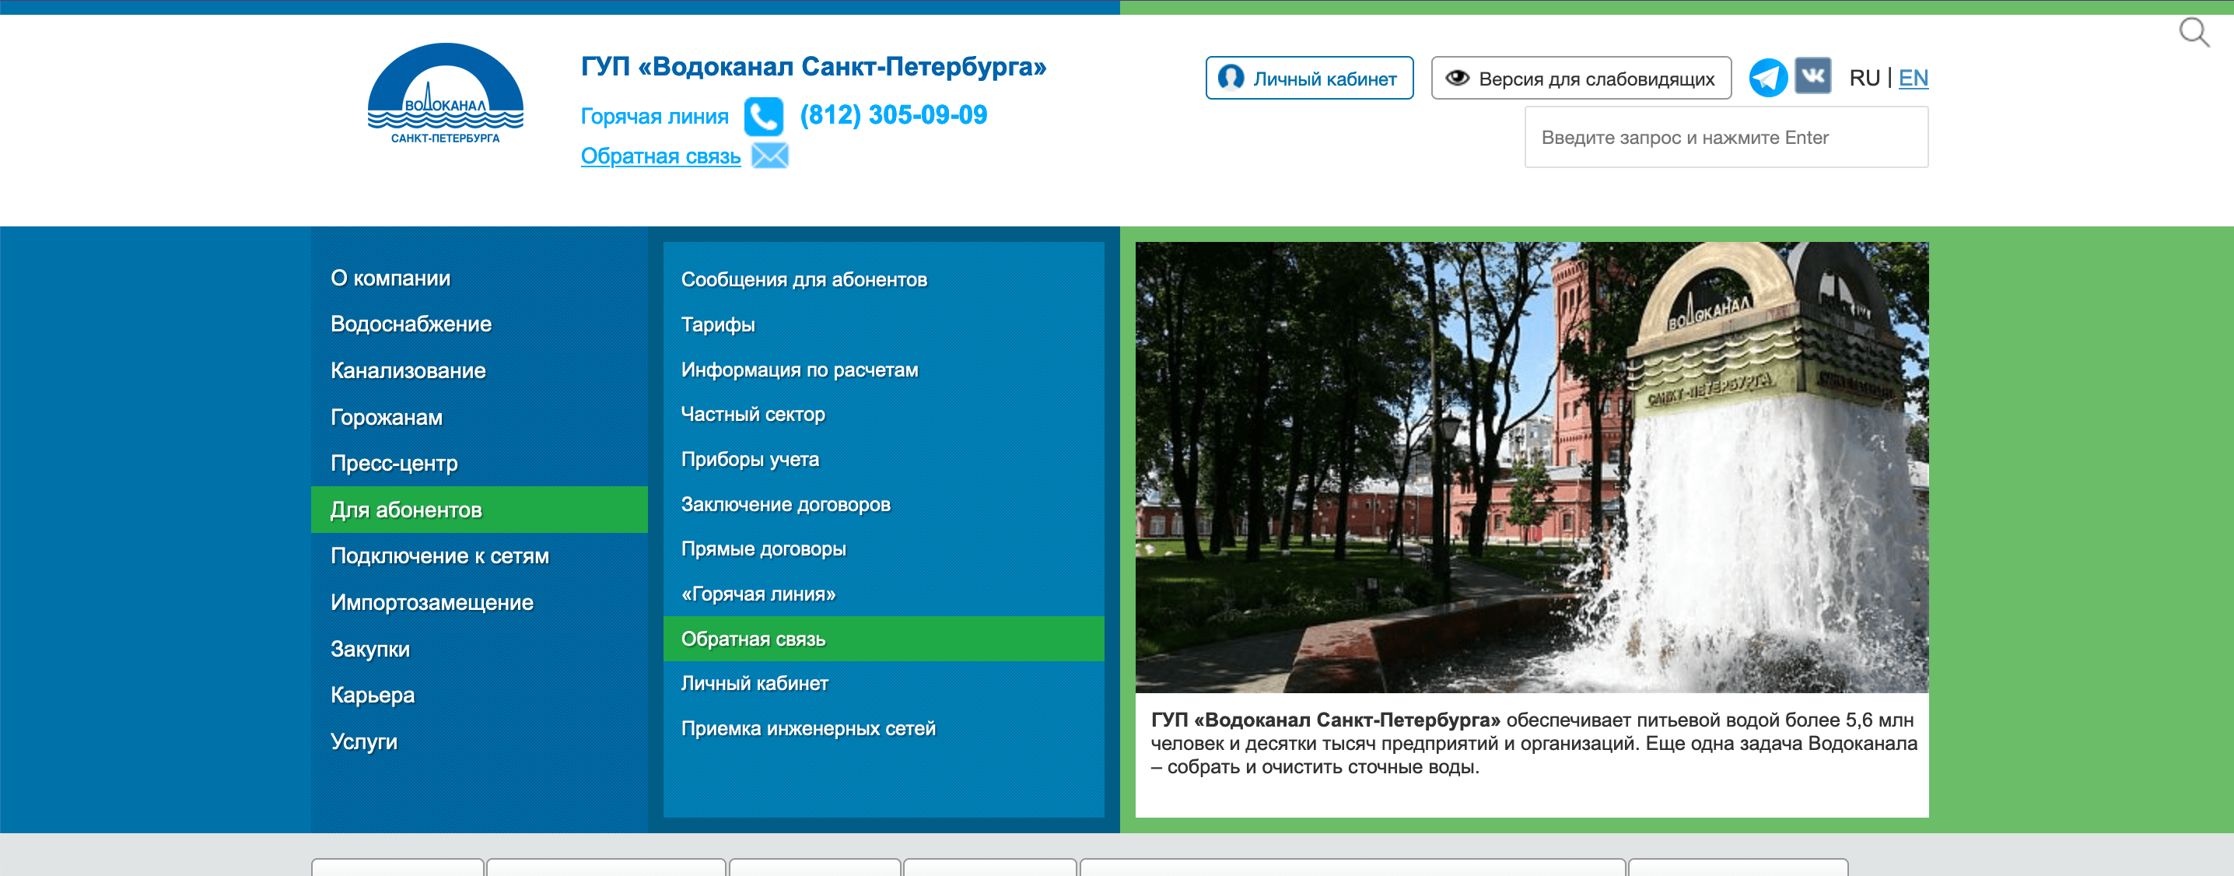This screenshot has width=2234, height=876.
Task: Select RU language
Action: coord(1864,78)
